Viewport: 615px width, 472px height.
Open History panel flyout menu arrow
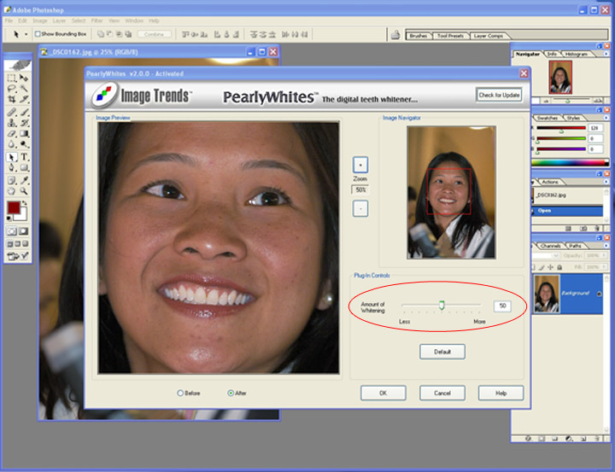[x=606, y=182]
